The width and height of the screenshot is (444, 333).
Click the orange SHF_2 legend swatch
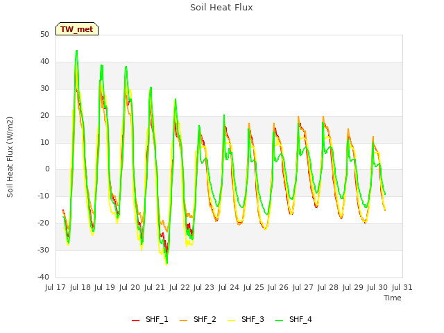(183, 321)
